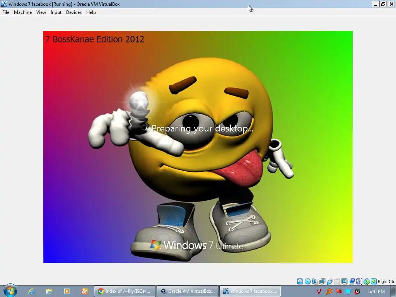Open the volume speaker tray icon
This screenshot has height=297, width=396.
pos(357,292)
